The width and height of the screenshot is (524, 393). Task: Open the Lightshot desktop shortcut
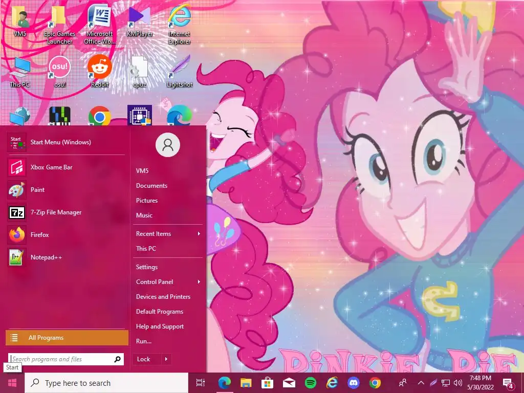pos(180,72)
